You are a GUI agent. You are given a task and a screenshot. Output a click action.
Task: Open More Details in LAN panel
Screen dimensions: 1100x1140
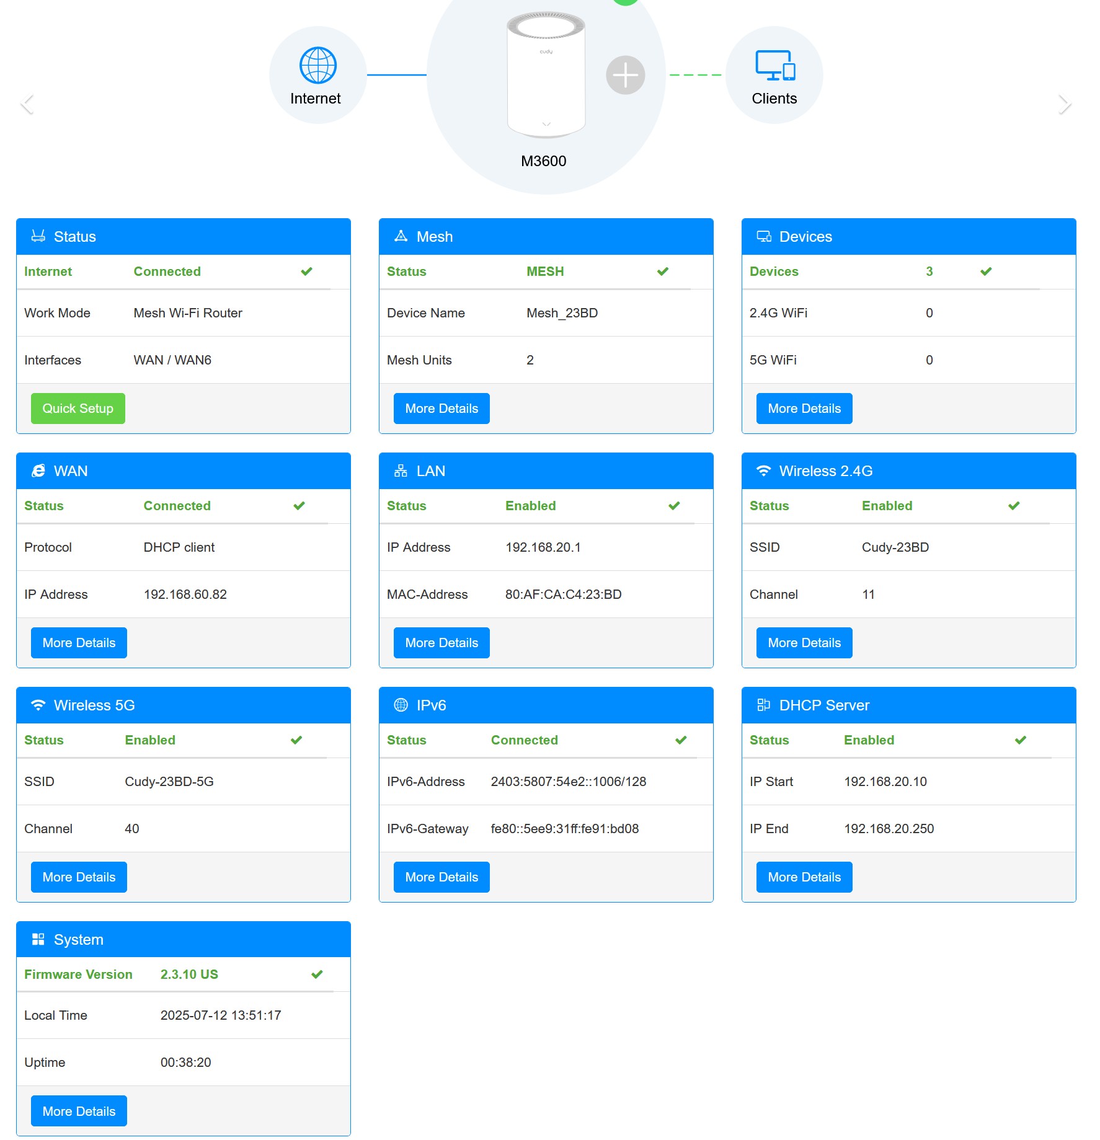[x=441, y=643]
